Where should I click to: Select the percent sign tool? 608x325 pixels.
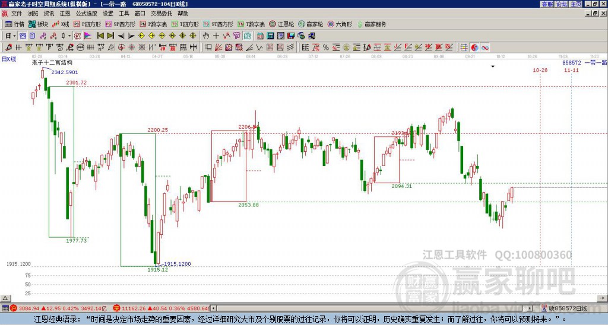[x=326, y=47]
